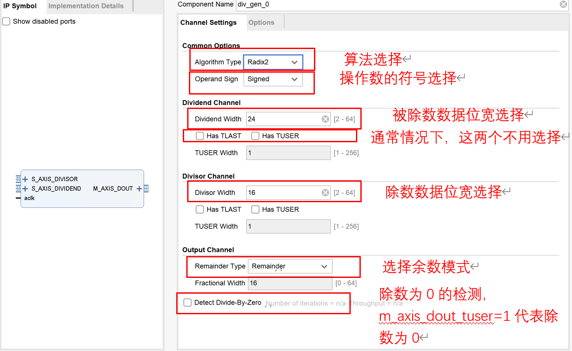This screenshot has width=572, height=351.
Task: Enable Show disabled ports checkbox
Action: pyautogui.click(x=6, y=21)
